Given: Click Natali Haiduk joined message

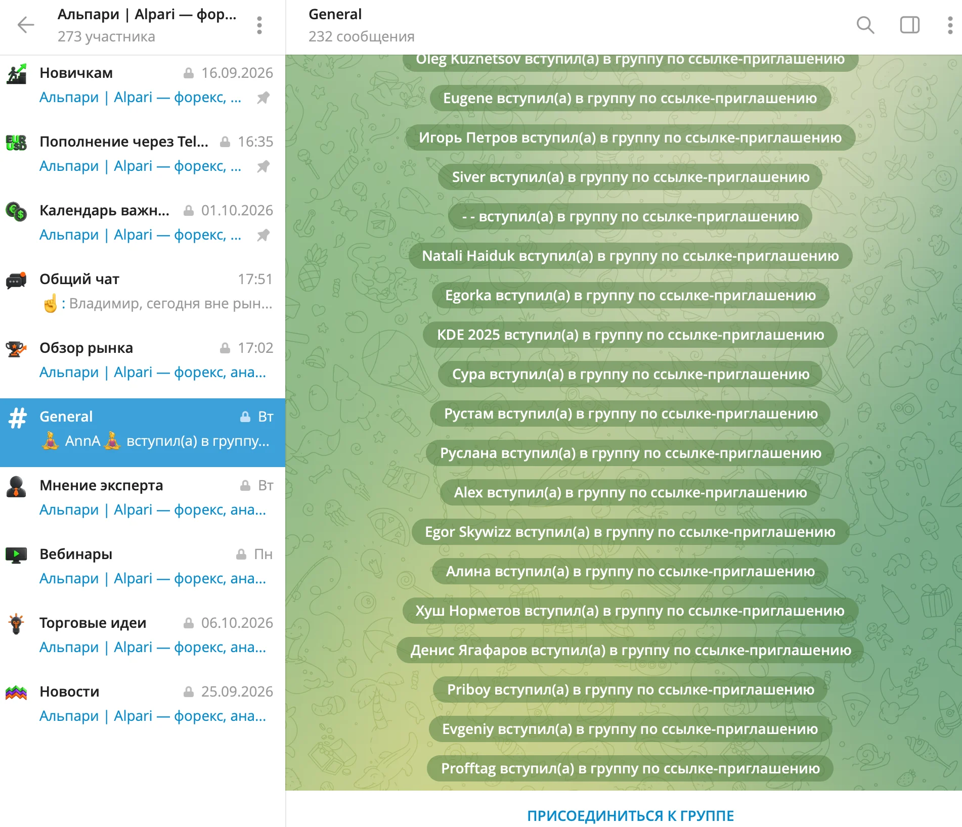Looking at the screenshot, I should click(x=630, y=256).
